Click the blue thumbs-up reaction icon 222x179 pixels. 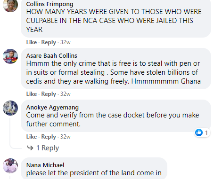click(x=199, y=132)
